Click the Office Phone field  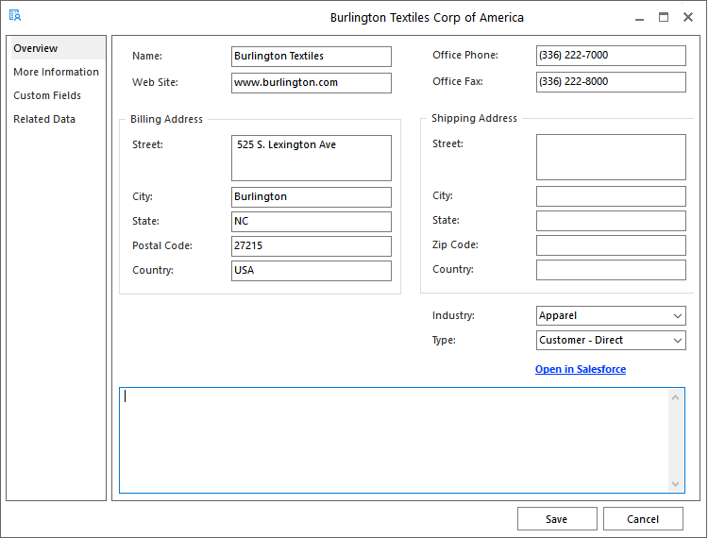[x=610, y=56]
